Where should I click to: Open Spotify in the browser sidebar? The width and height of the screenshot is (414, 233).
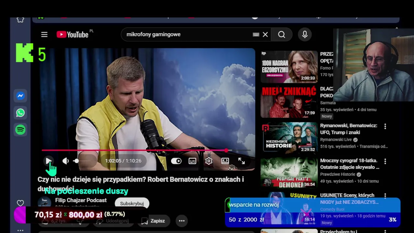[20, 130]
